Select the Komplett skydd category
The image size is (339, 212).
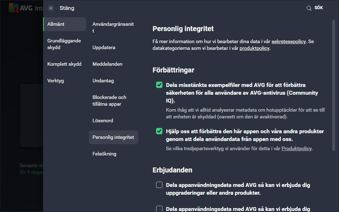point(65,64)
